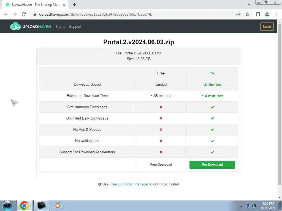Reload the page with the refresh icon
This screenshot has height=211, width=282.
click(x=24, y=14)
